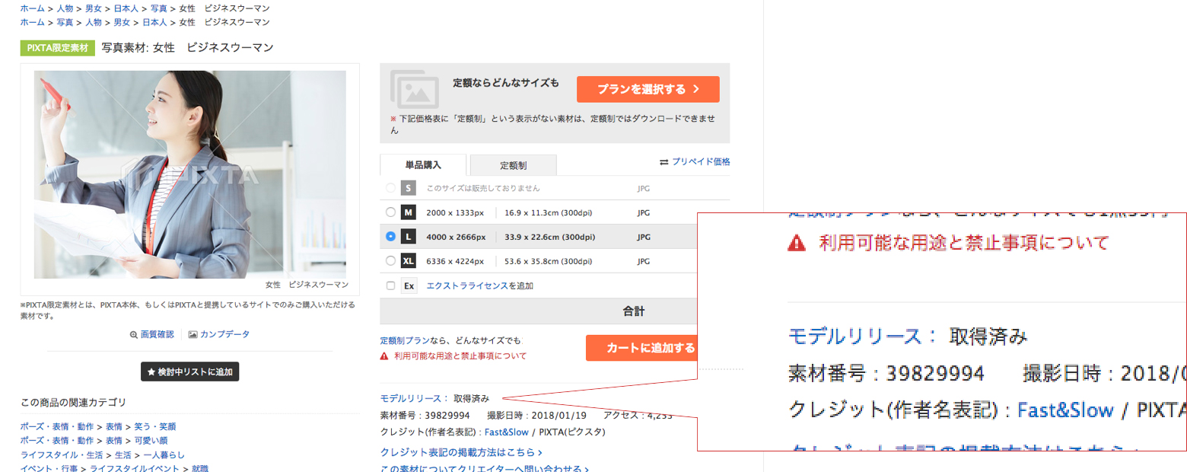The image size is (1187, 472).
Task: Click the magnifier icon beside 画質確認
Action: [x=134, y=334]
